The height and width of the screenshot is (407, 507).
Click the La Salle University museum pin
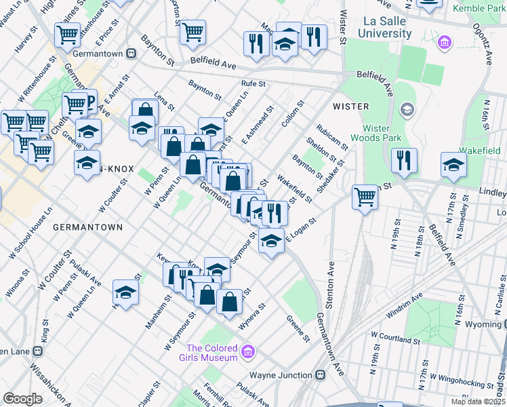pyautogui.click(x=445, y=42)
